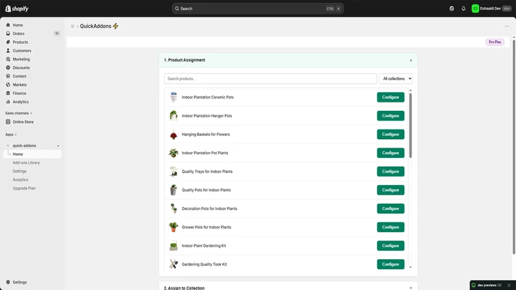Close the dev previews bar
This screenshot has height=290, width=516.
pyautogui.click(x=509, y=285)
